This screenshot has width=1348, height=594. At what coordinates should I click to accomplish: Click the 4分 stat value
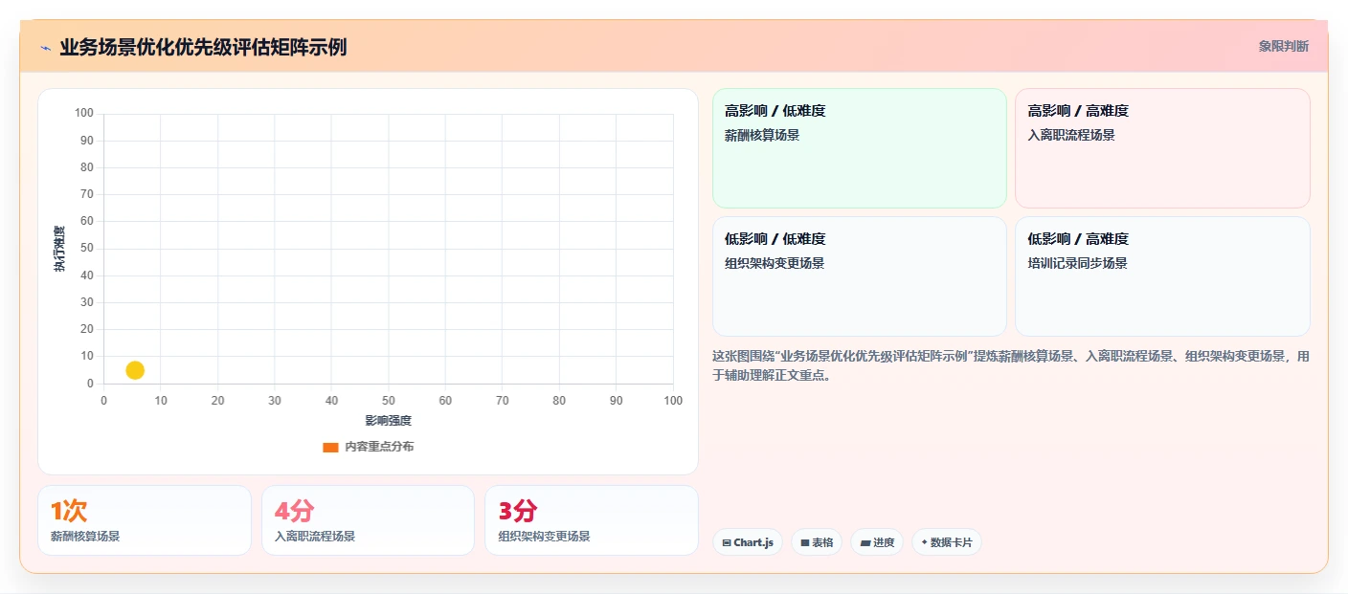coord(294,512)
